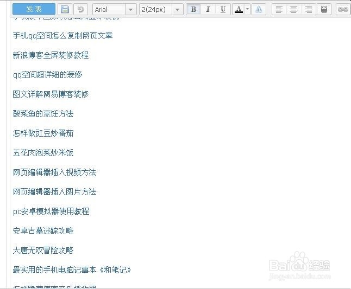Undo the last edit with the arrow icon

80,9
